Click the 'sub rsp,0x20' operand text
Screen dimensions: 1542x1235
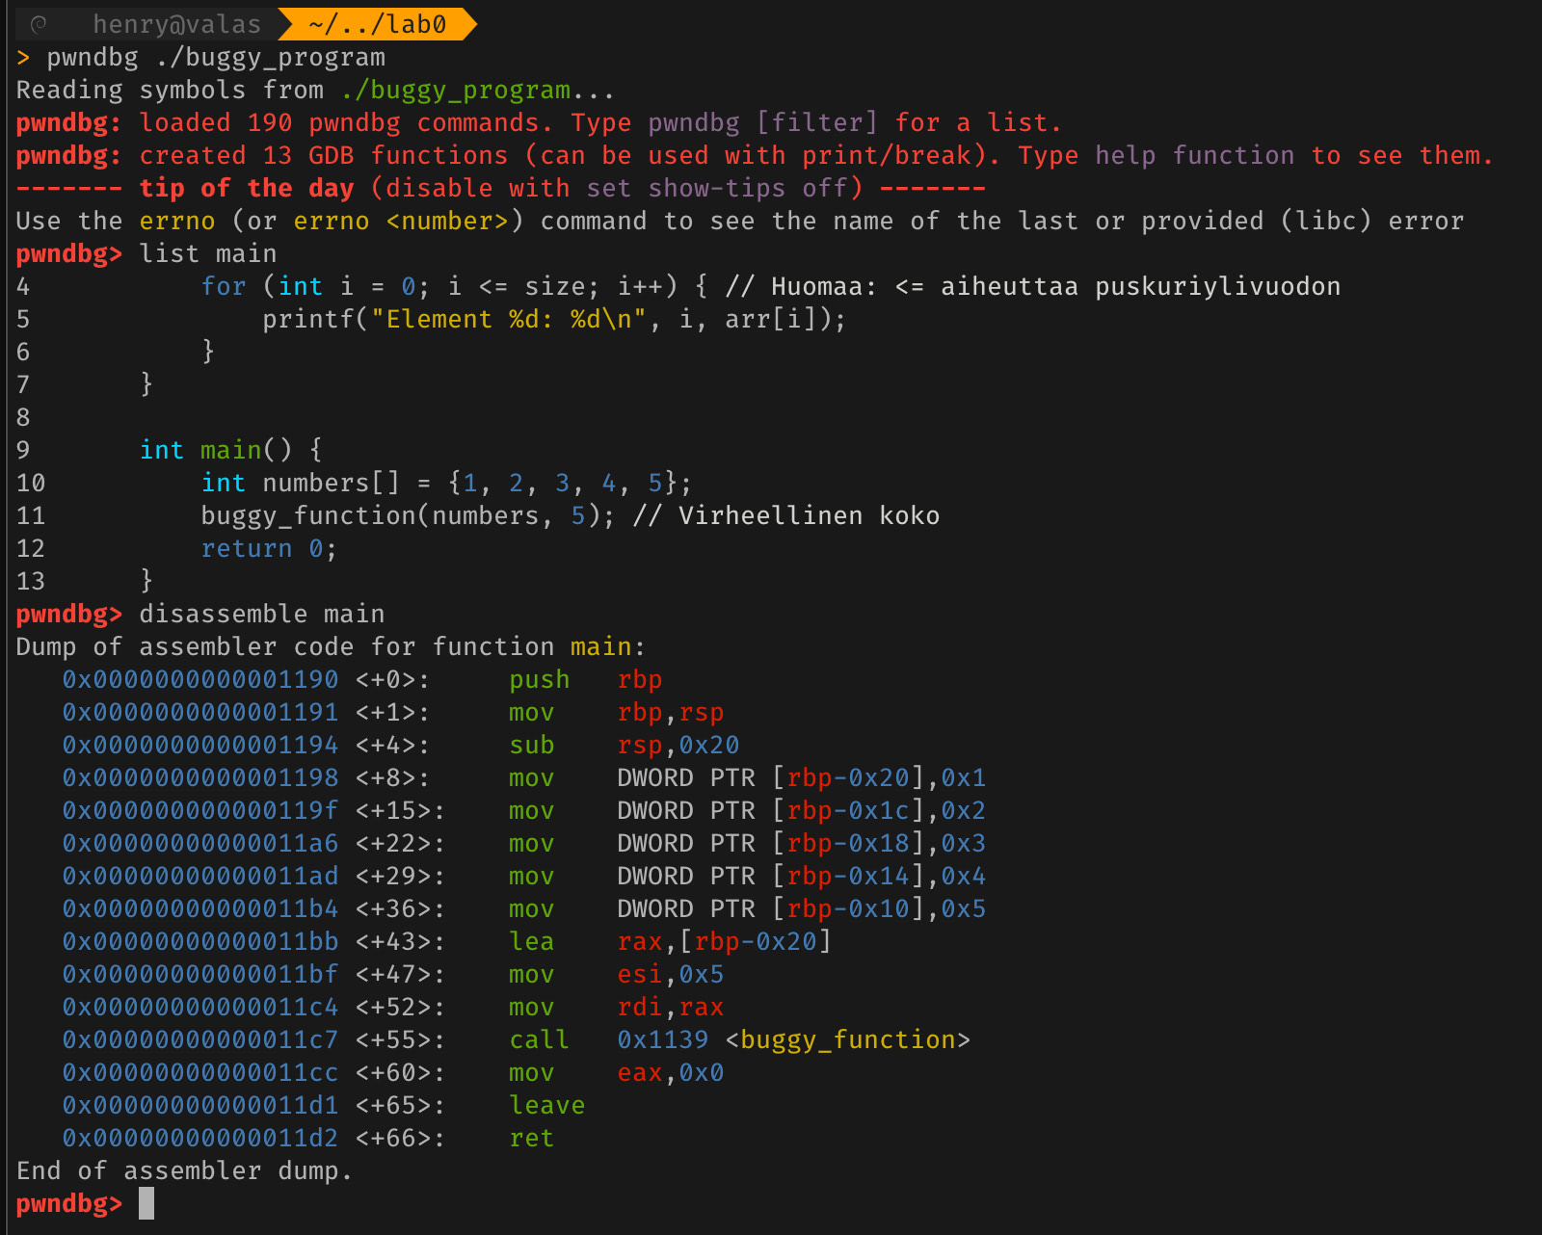click(x=678, y=746)
